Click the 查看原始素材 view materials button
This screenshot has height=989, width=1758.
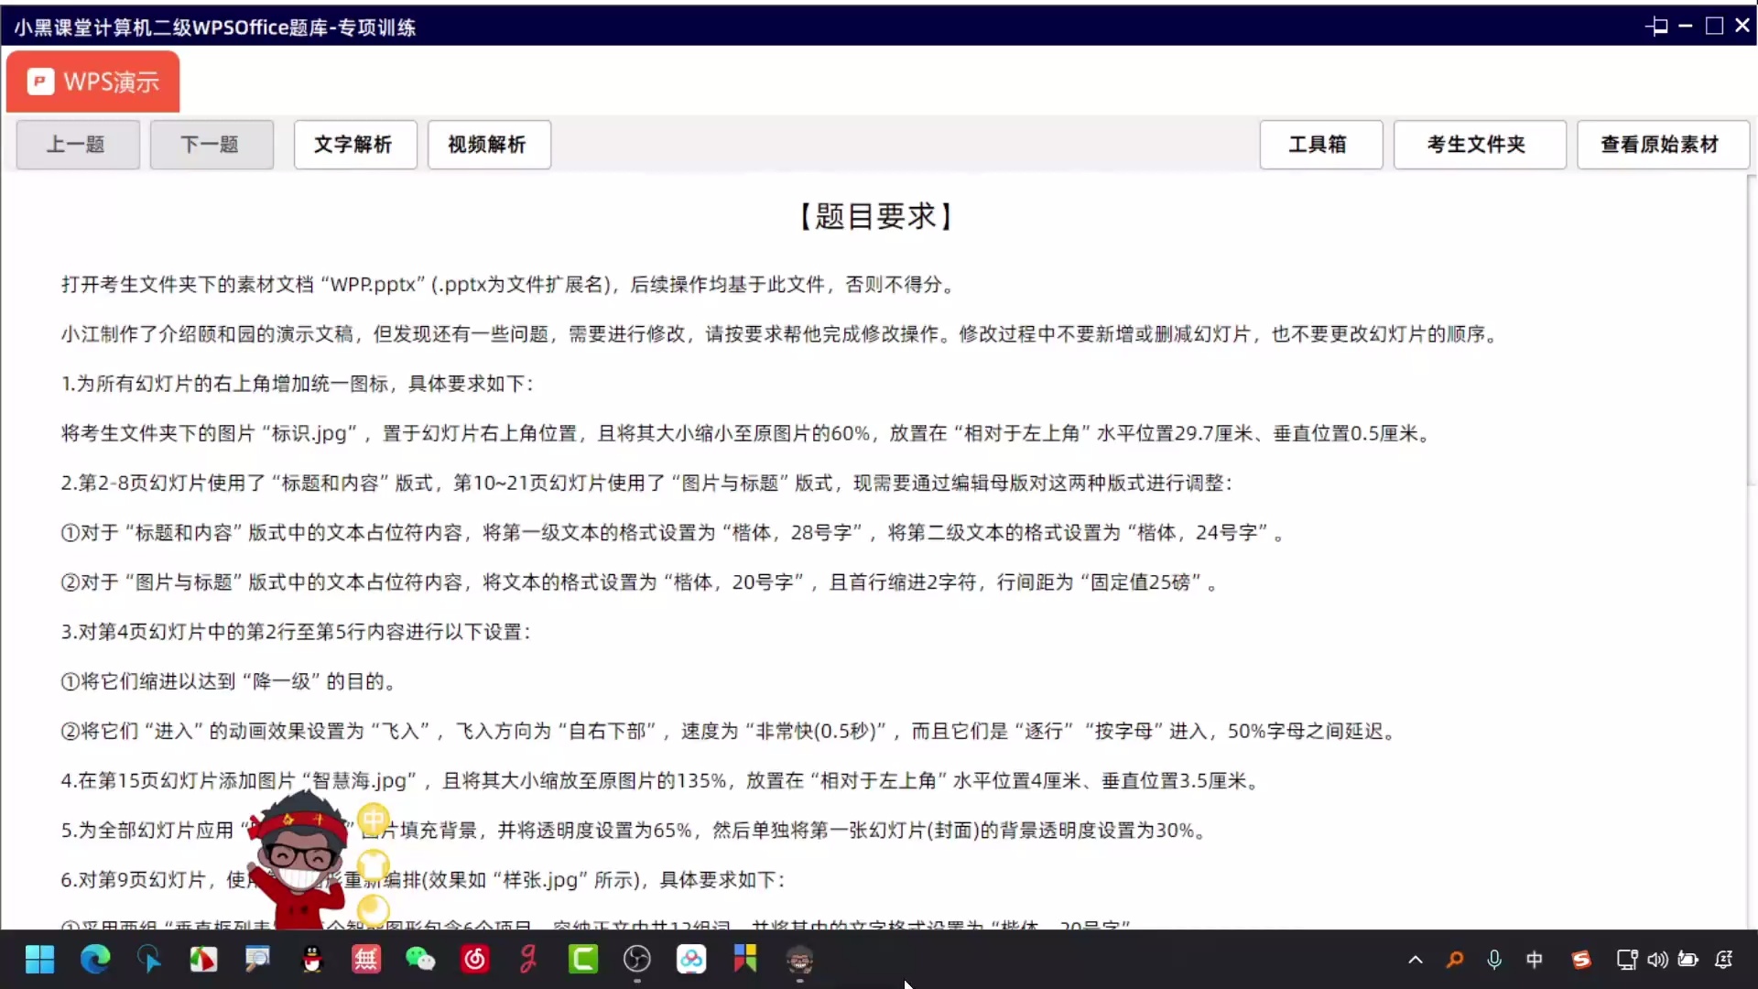pyautogui.click(x=1661, y=144)
